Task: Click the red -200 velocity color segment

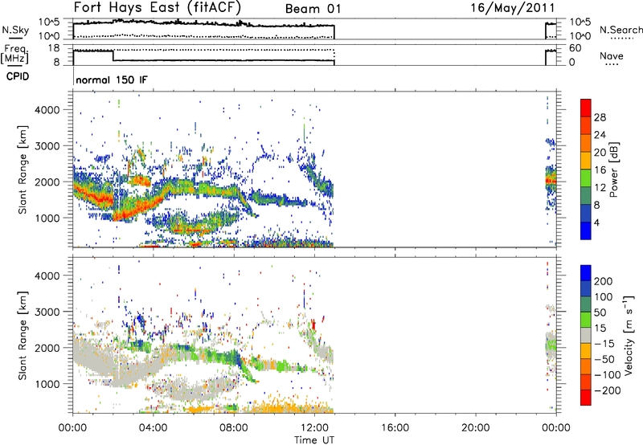Action: [x=586, y=398]
